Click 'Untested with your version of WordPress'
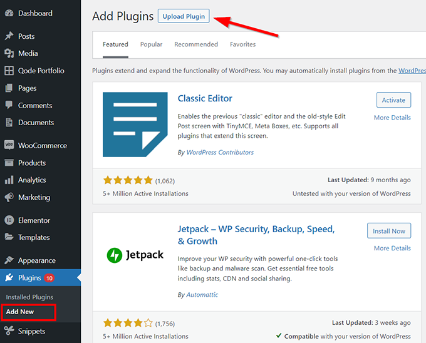This screenshot has height=343, width=426. tap(351, 193)
